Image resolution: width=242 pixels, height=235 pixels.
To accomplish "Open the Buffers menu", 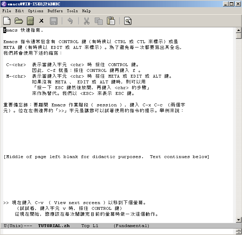I will (x=55, y=11).
